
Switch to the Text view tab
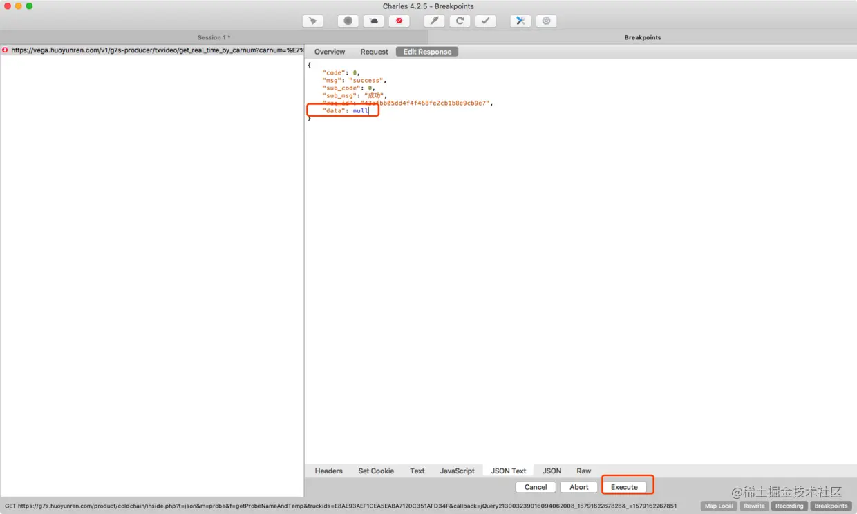coord(417,471)
